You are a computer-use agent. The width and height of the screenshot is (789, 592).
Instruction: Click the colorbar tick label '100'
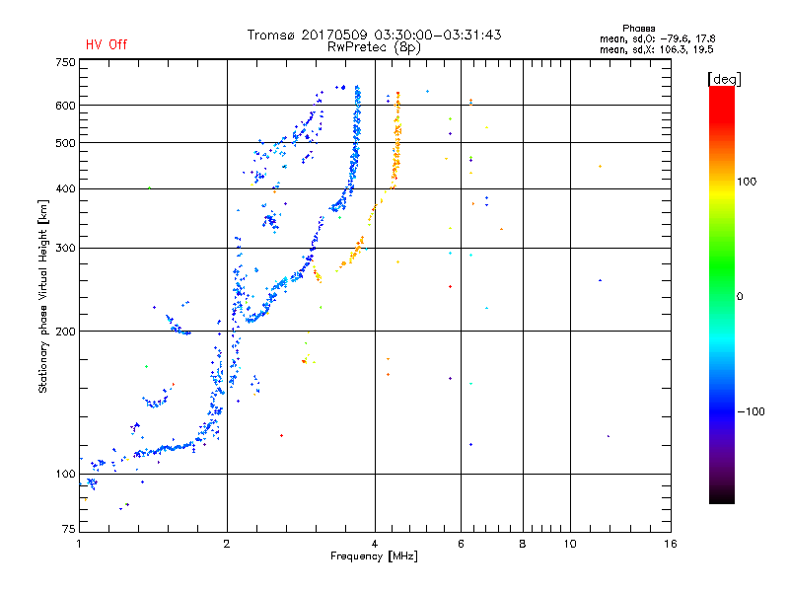click(747, 182)
